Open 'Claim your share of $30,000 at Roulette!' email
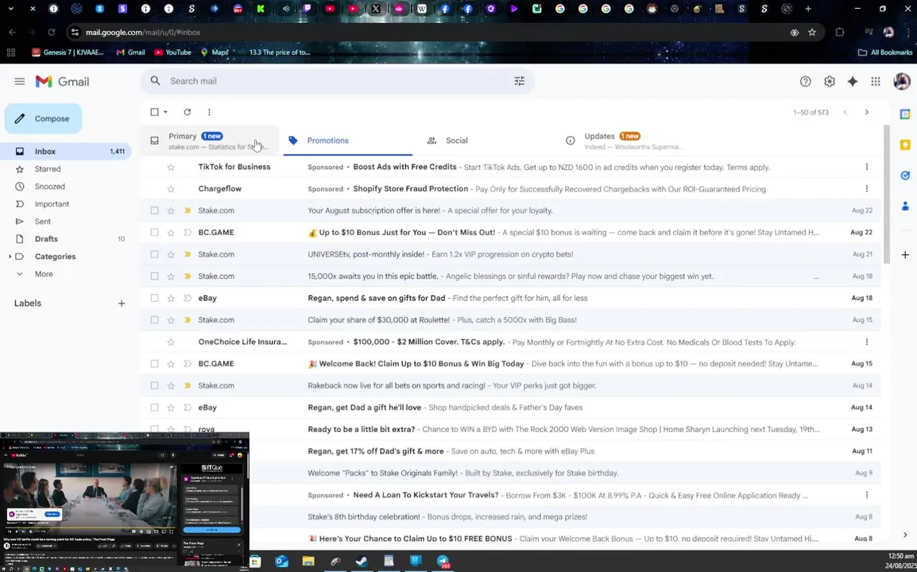This screenshot has height=572, width=917. [x=511, y=320]
